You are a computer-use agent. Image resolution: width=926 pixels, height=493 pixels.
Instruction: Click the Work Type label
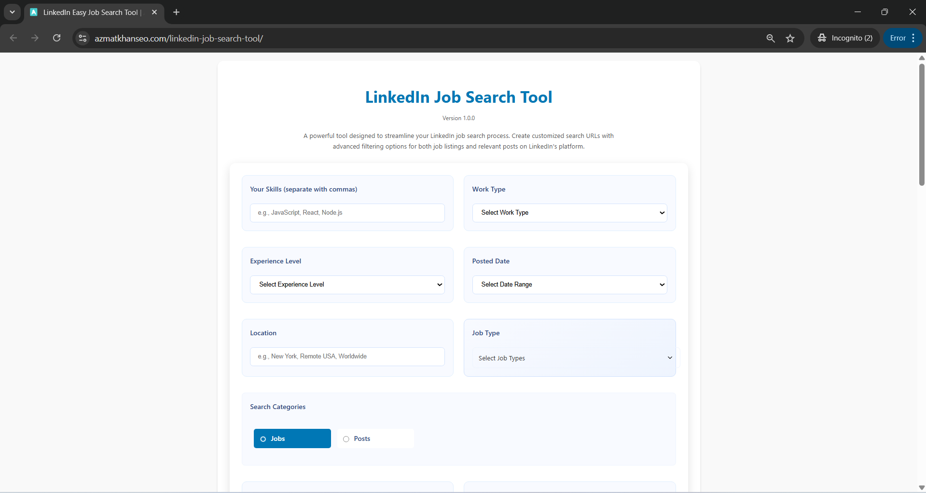click(x=489, y=189)
